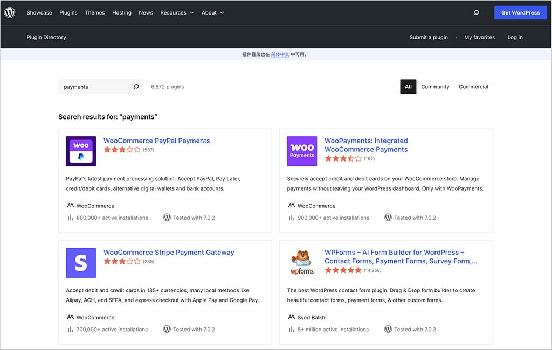The image size is (552, 350).
Task: Click the search icon in the payments field
Action: [136, 87]
